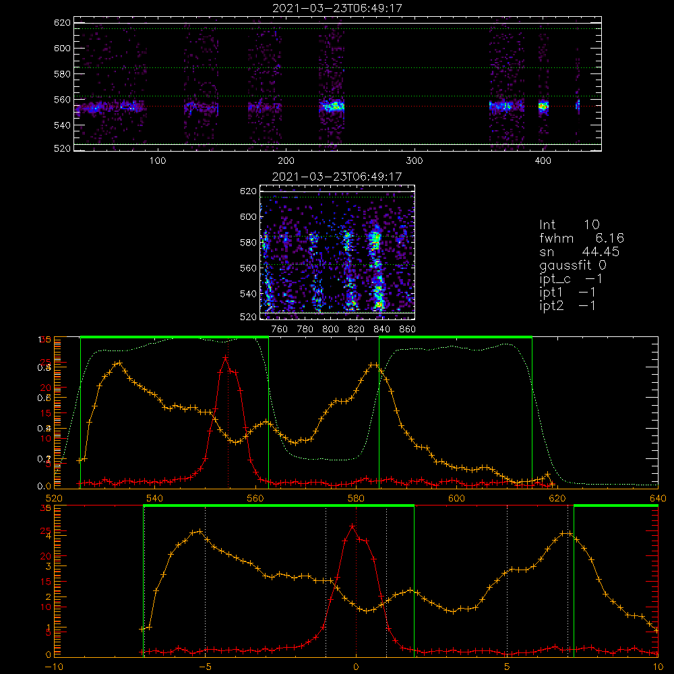Click the red curve peak in the third plot
Screen dimensions: 674x674
225,357
